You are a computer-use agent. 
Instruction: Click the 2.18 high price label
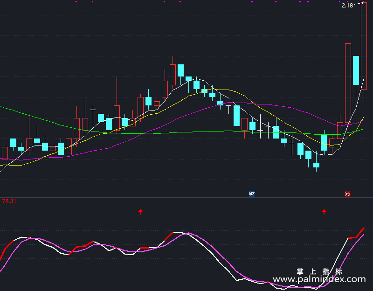[x=347, y=6]
